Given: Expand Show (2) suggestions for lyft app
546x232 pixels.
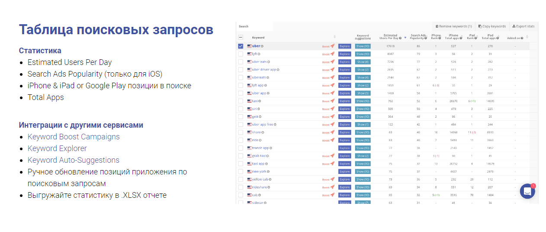Looking at the screenshot, I should [x=362, y=85].
